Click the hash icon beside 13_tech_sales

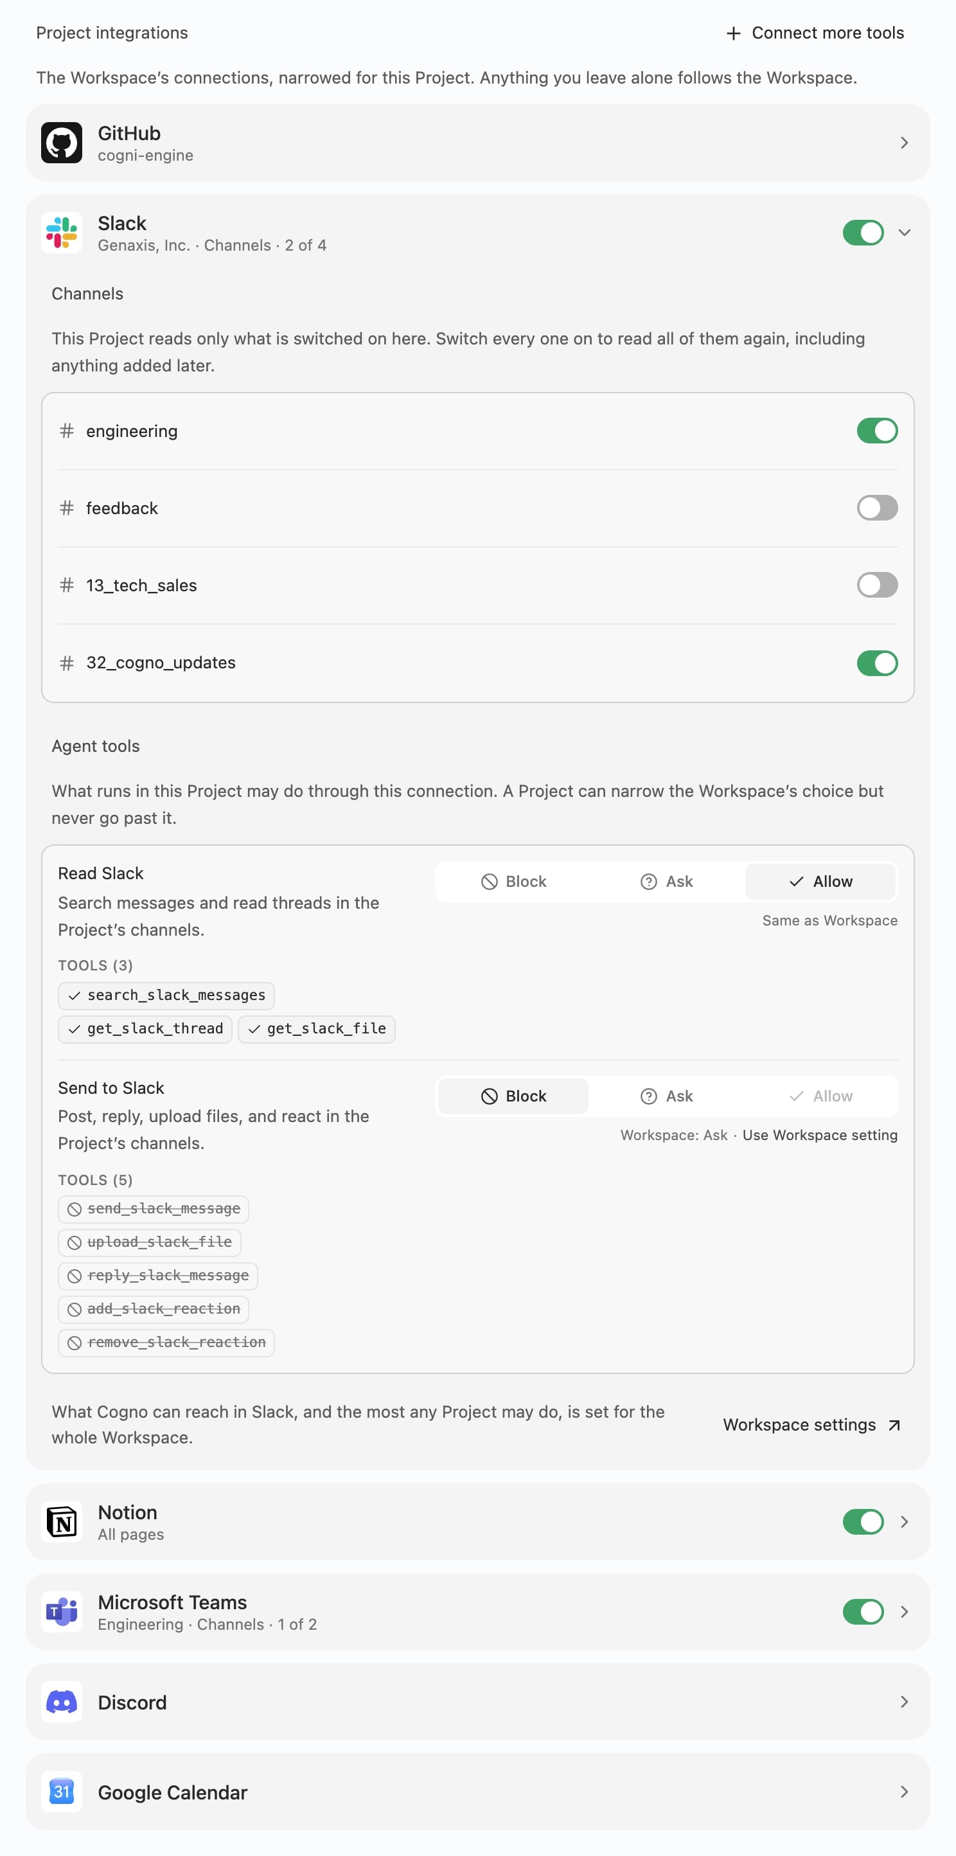[x=67, y=585]
